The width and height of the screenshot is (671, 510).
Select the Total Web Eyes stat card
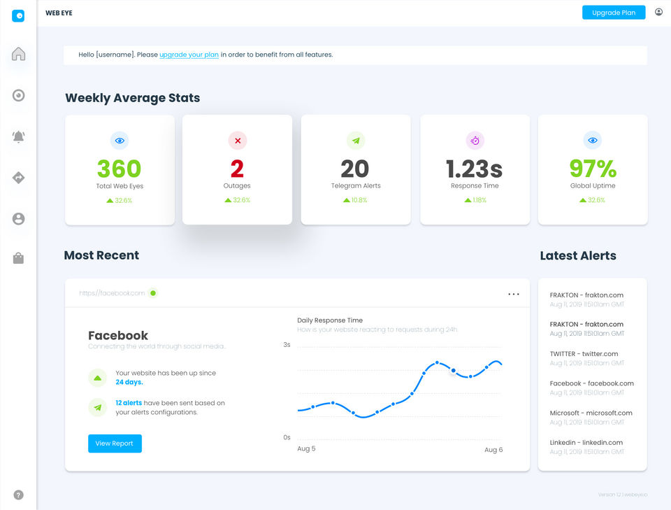[x=120, y=169]
